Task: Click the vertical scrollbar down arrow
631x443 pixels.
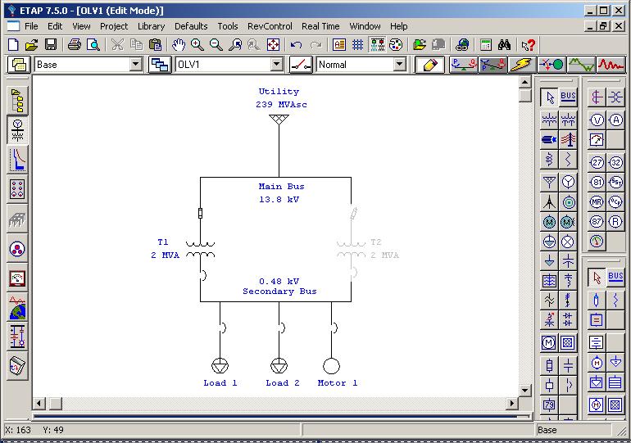Action: pos(524,391)
